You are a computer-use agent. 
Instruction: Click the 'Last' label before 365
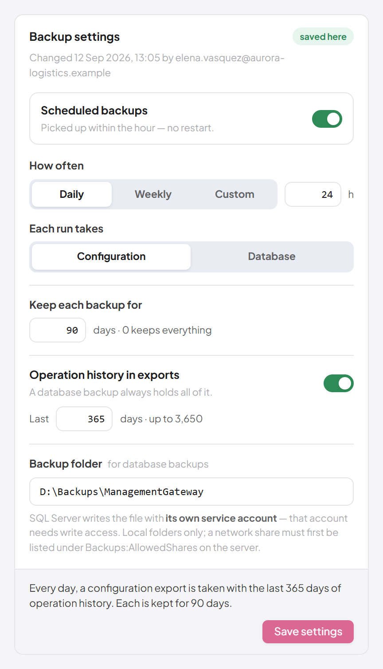coord(39,419)
